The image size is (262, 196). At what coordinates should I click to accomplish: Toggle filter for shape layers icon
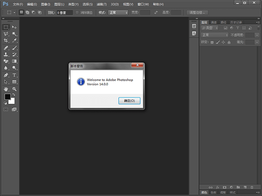244,28
